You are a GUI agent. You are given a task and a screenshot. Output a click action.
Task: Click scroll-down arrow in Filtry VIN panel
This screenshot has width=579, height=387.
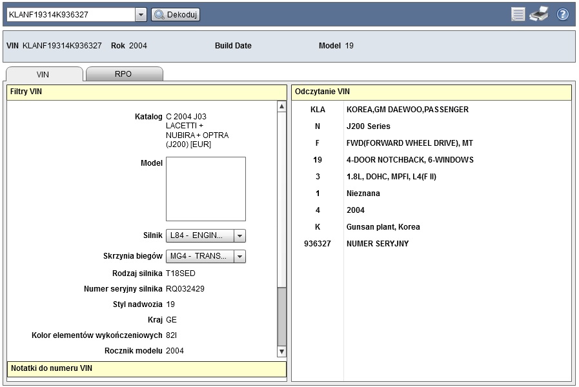[x=281, y=352]
